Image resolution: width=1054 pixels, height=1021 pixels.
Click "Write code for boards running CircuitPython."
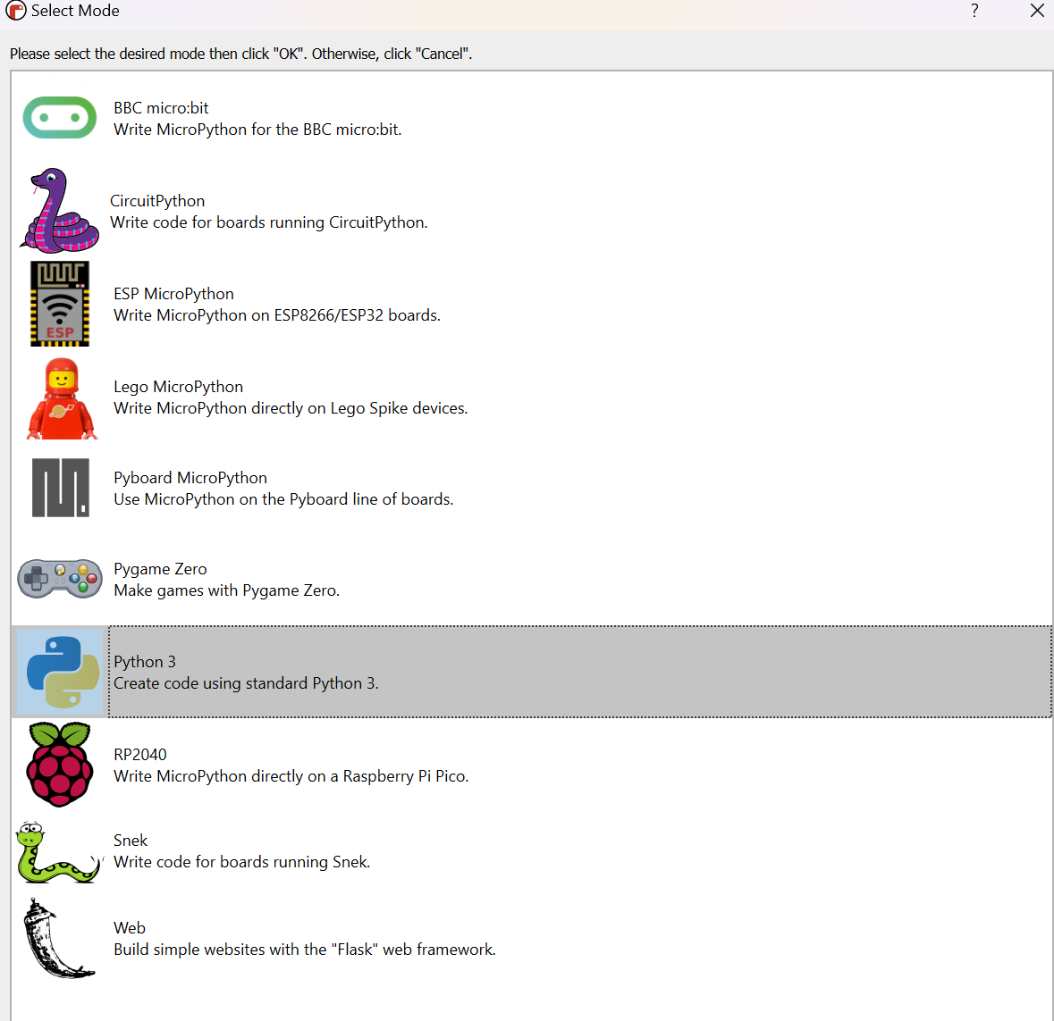pyautogui.click(x=269, y=222)
